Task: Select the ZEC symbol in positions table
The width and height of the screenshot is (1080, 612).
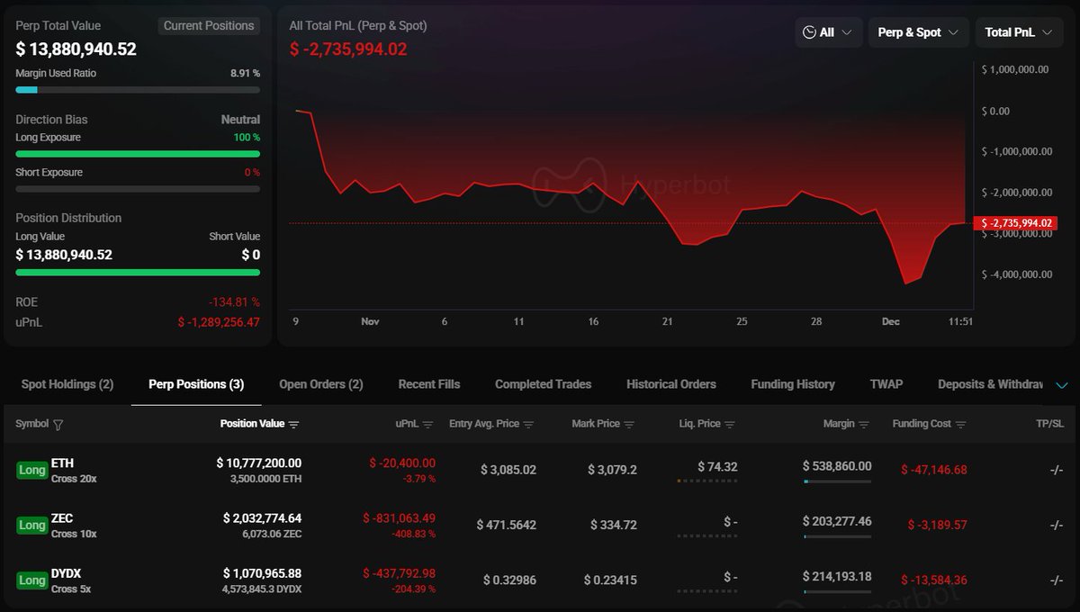Action: (62, 518)
